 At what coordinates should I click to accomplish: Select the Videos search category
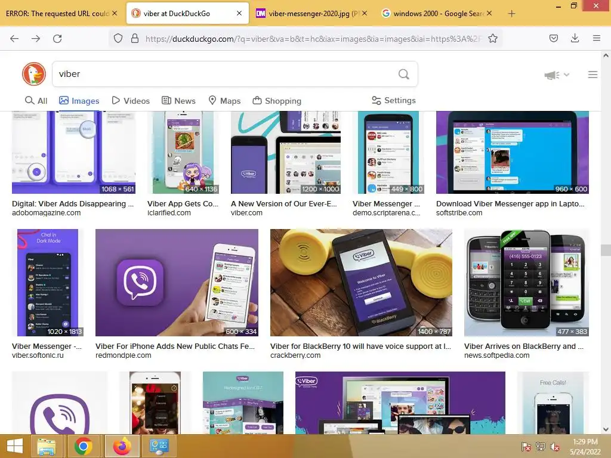131,101
